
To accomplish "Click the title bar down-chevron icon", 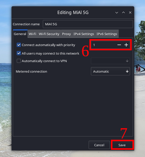I will [117, 13].
